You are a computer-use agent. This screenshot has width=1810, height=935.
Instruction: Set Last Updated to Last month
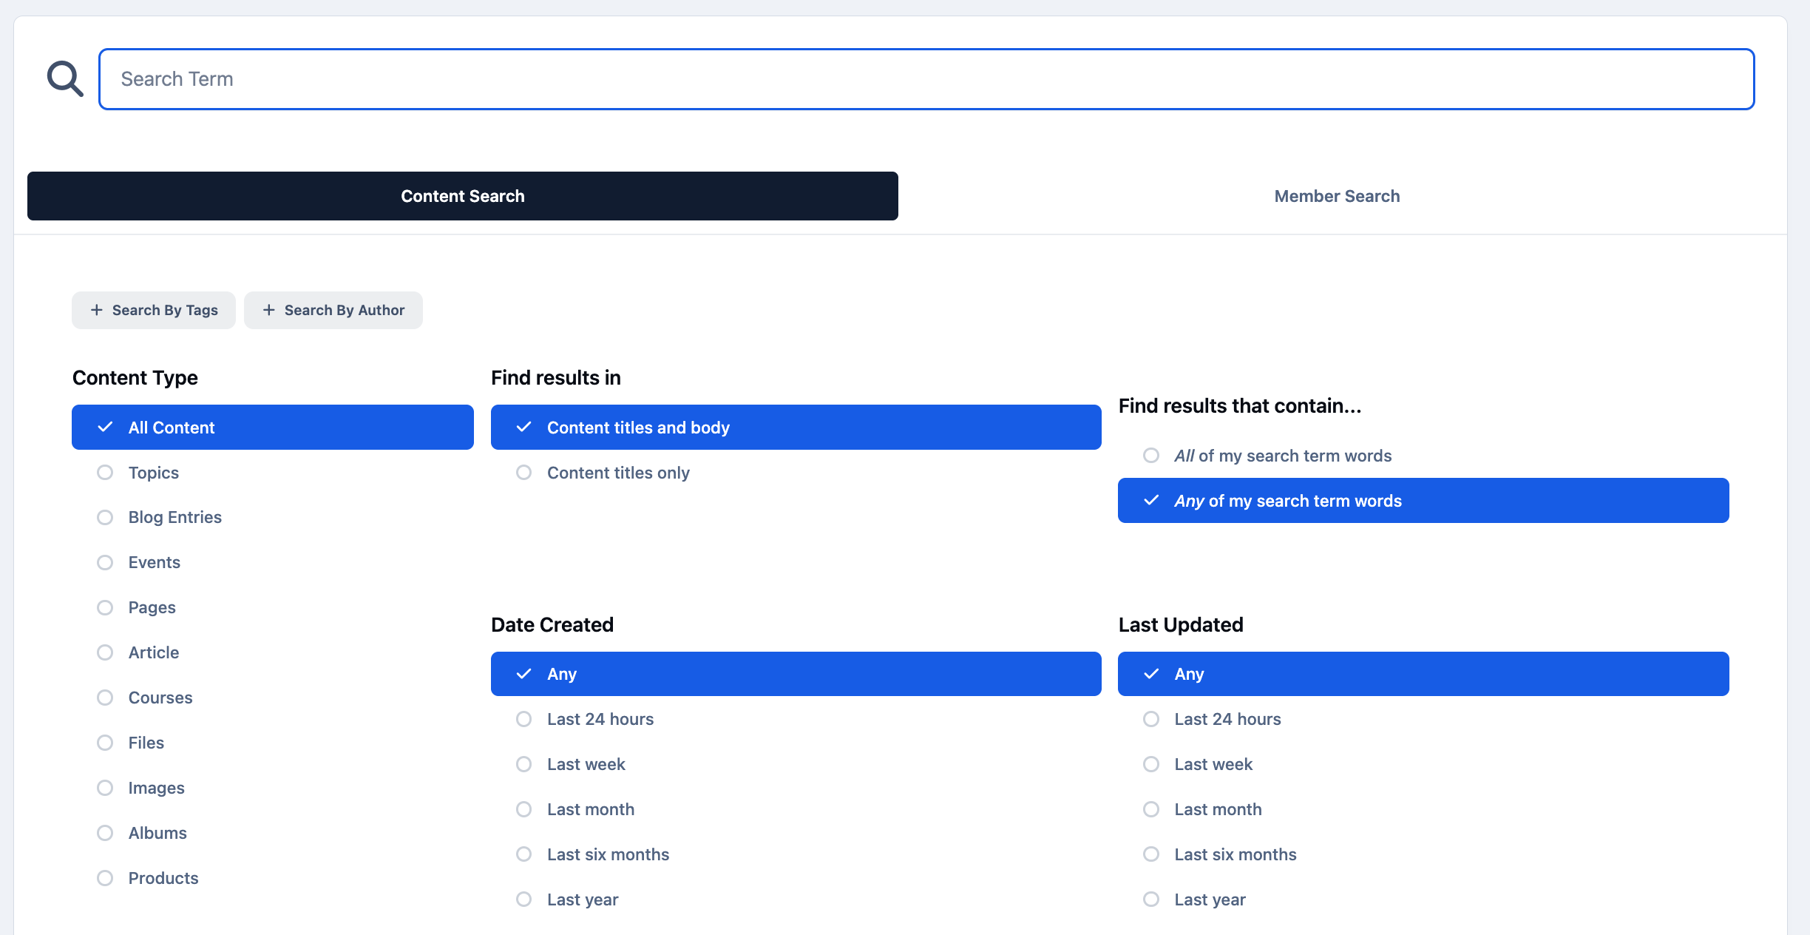tap(1423, 809)
